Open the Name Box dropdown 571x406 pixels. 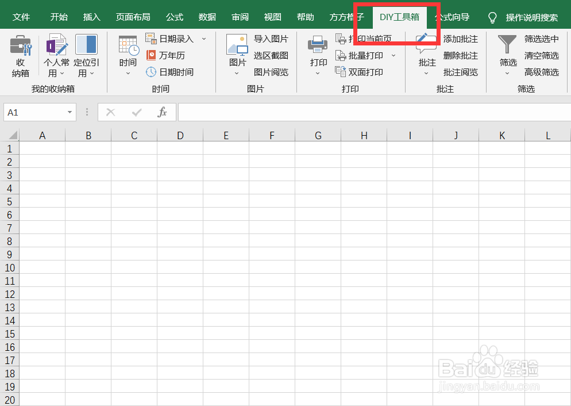coord(68,112)
